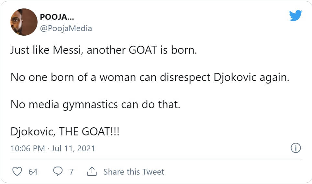The image size is (312, 184).
Task: Click the word gymnastics in the tweet
Action: tap(88, 105)
